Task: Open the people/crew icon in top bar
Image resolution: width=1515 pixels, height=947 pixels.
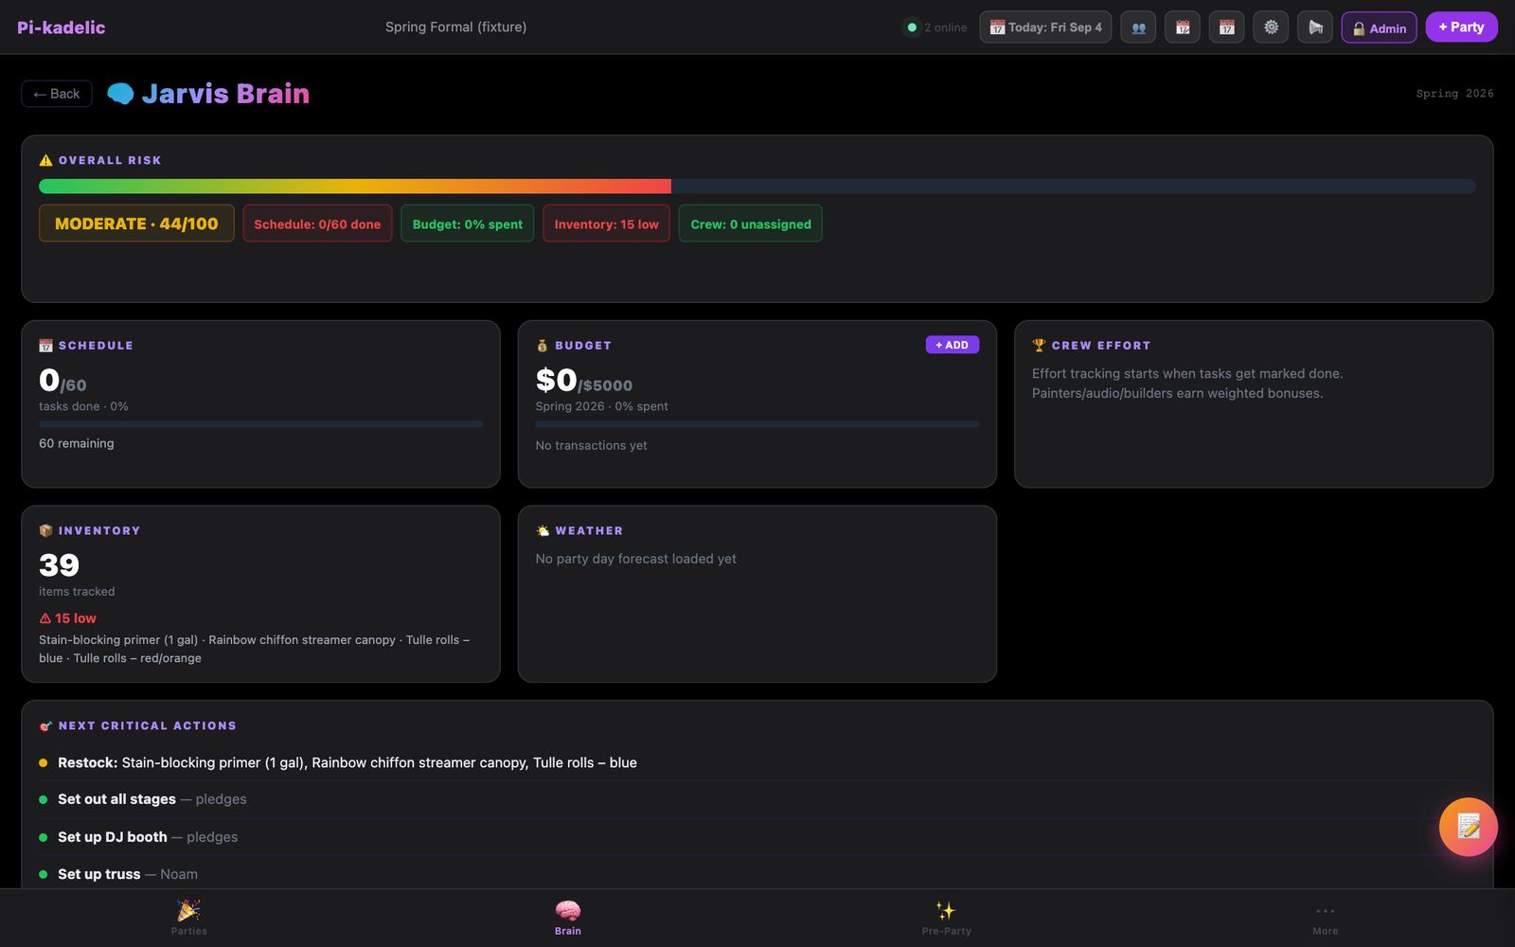Action: (x=1138, y=27)
